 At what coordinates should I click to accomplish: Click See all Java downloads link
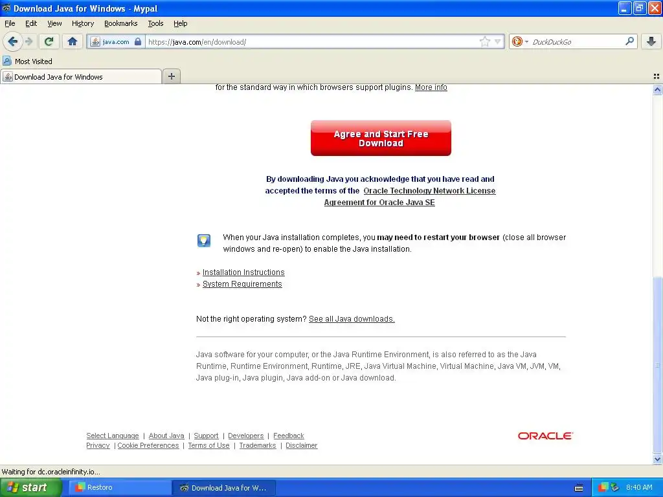[x=352, y=318]
